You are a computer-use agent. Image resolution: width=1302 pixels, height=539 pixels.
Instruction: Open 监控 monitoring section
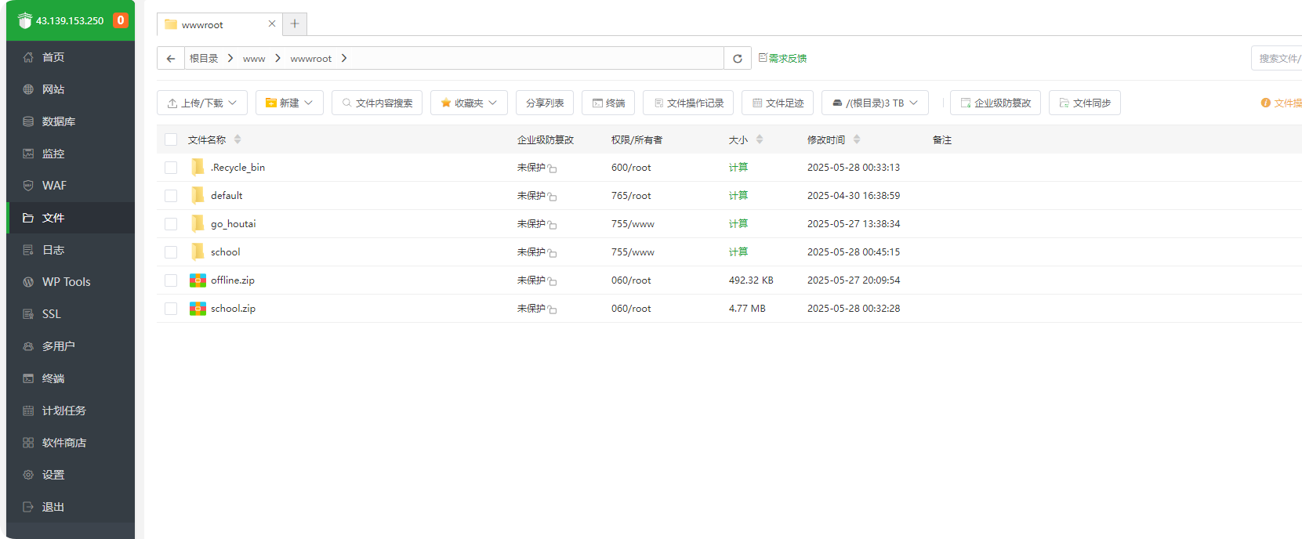pyautogui.click(x=71, y=154)
